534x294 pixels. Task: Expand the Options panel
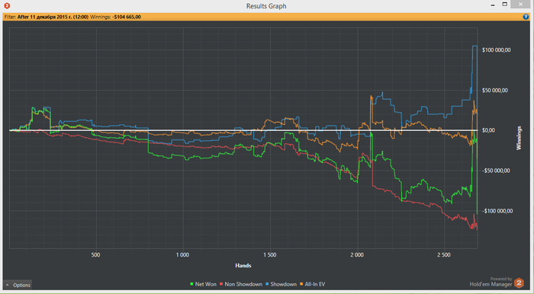[18, 285]
